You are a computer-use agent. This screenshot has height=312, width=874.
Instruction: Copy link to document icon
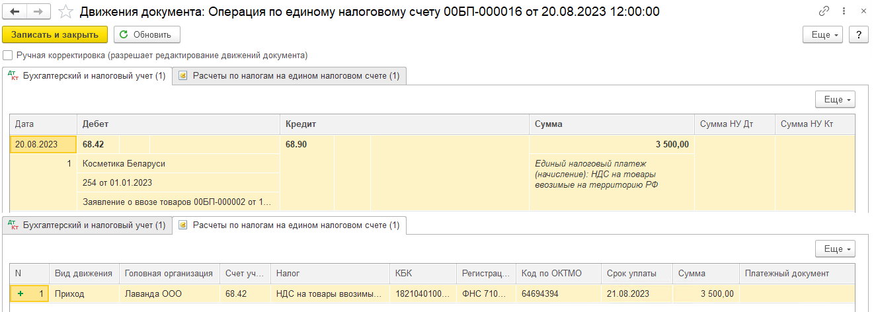tap(824, 11)
